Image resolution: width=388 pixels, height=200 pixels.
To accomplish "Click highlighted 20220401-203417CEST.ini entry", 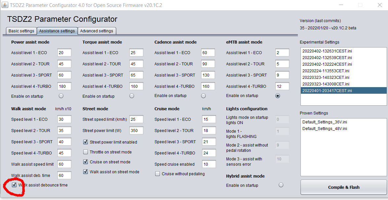I will point(343,91).
